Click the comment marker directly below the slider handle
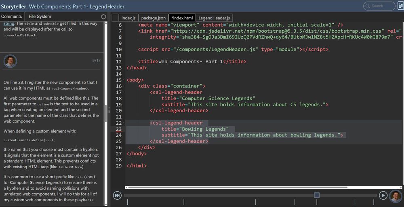The height and width of the screenshot is (207, 404). click(x=317, y=202)
